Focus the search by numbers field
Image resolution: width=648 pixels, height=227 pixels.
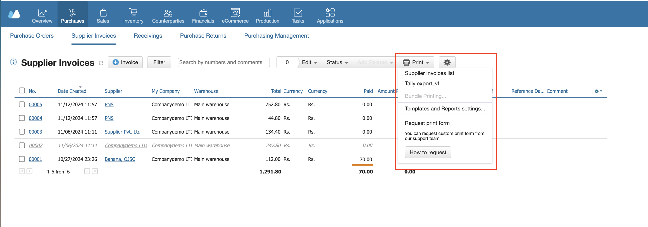(x=224, y=62)
